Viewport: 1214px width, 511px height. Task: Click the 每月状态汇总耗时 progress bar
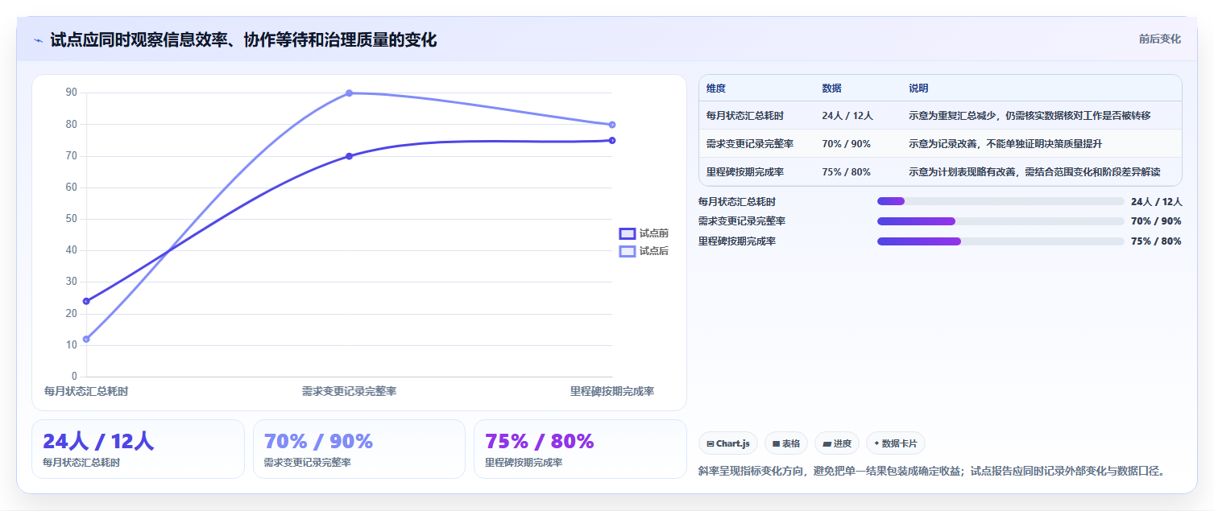click(x=1001, y=201)
